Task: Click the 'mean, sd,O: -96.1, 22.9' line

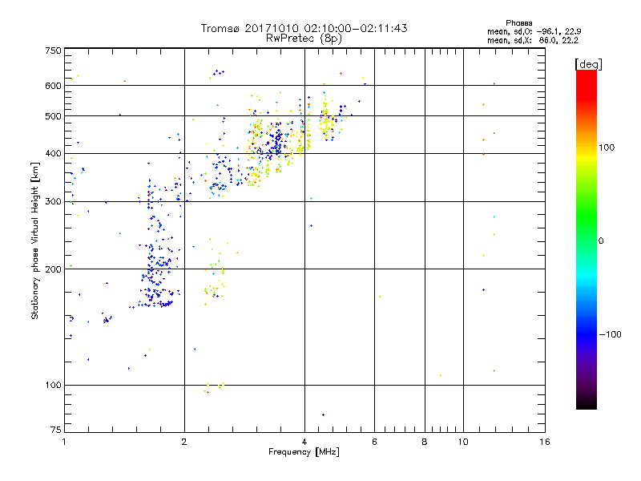Action: click(x=534, y=31)
